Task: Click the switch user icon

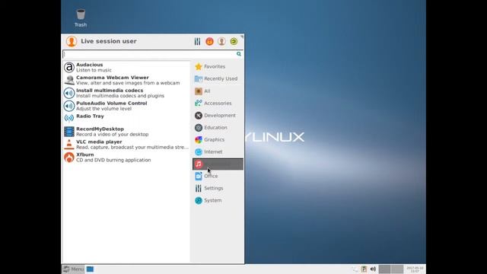Action: (x=221, y=41)
